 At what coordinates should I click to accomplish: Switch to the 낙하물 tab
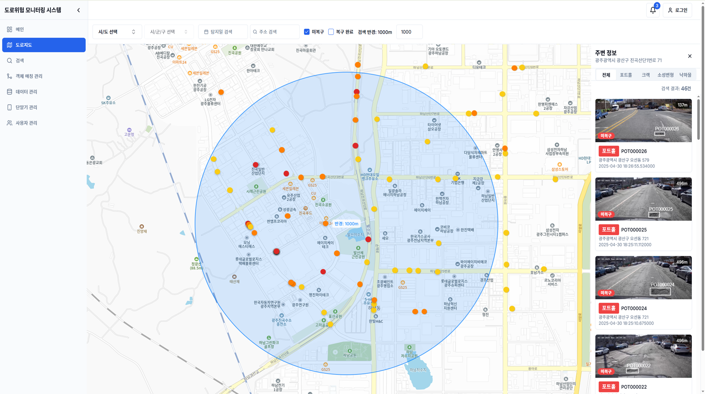[685, 75]
